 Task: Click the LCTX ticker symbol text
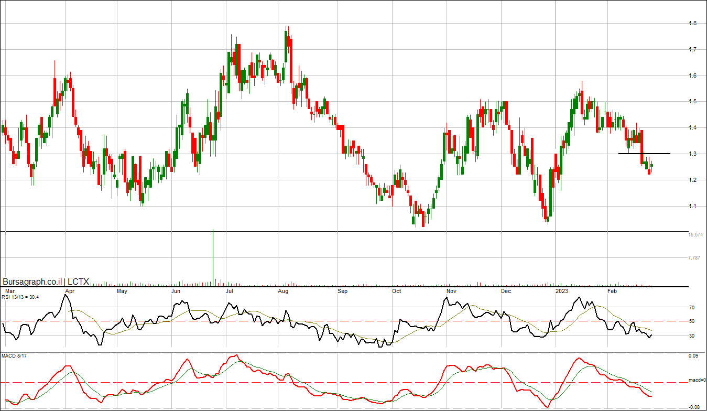coord(79,282)
